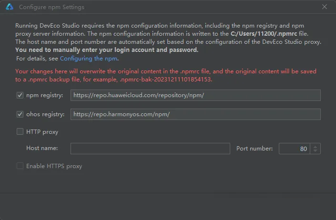Click the Port number value field
This screenshot has height=220, width=336.
295,149
